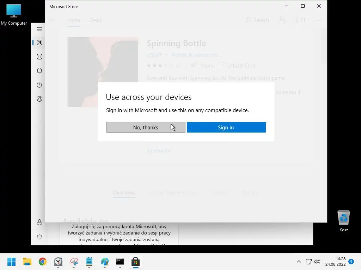The height and width of the screenshot is (270, 361).
Task: Open the Store See more ellipsis menu
Action: (x=319, y=20)
